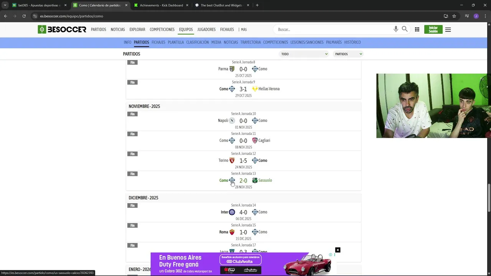The image size is (491, 276).
Task: Click Hellas Verona team crest
Action: [255, 89]
